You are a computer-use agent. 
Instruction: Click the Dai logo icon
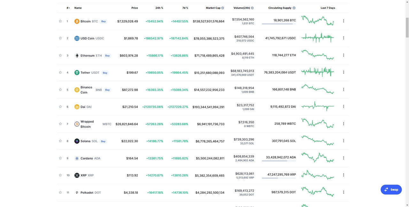(77, 107)
